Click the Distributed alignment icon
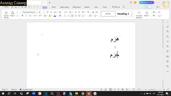Image resolution: width=171 pixels, height=96 pixels. pyautogui.click(x=79, y=16)
